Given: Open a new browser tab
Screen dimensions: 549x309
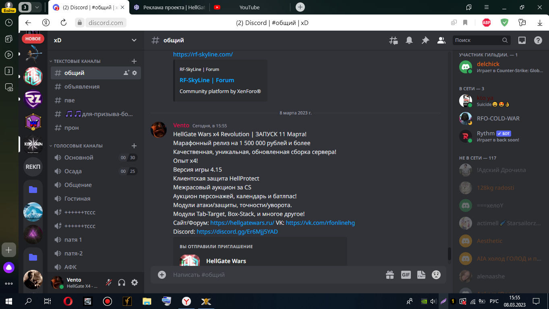Looking at the screenshot, I should (x=300, y=7).
